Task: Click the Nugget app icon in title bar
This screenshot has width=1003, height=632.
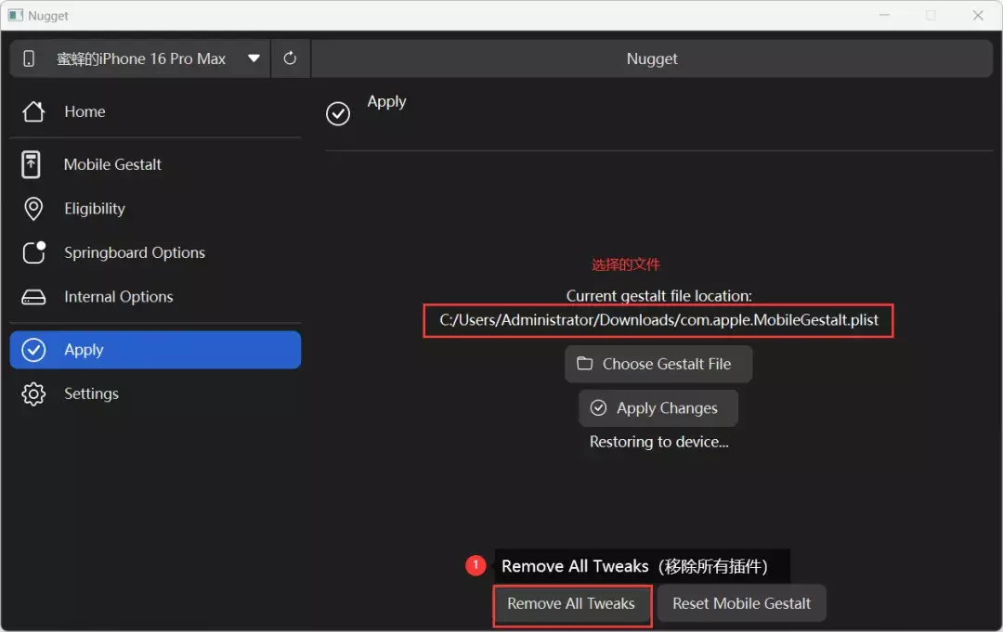Action: coord(16,16)
